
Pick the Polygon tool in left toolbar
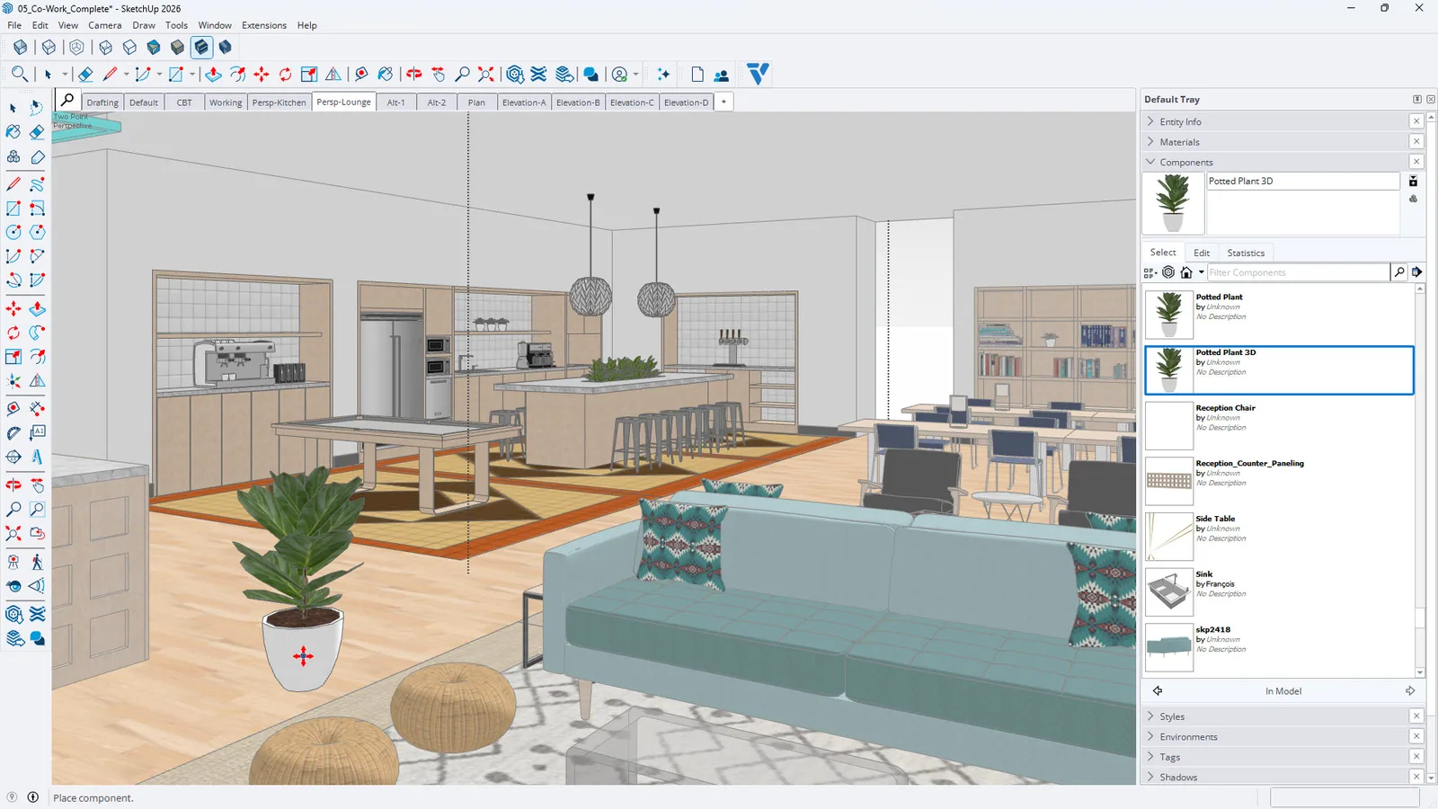[37, 232]
